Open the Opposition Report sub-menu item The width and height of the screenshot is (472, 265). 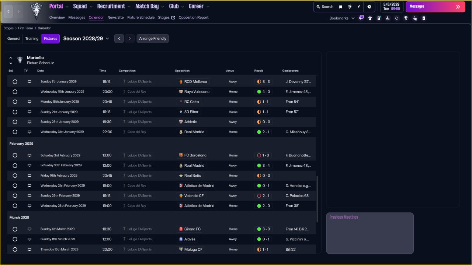click(194, 17)
